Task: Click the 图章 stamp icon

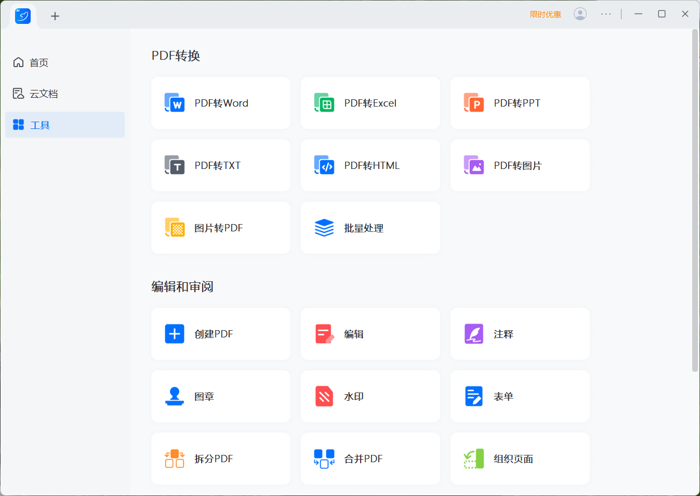Action: click(175, 396)
